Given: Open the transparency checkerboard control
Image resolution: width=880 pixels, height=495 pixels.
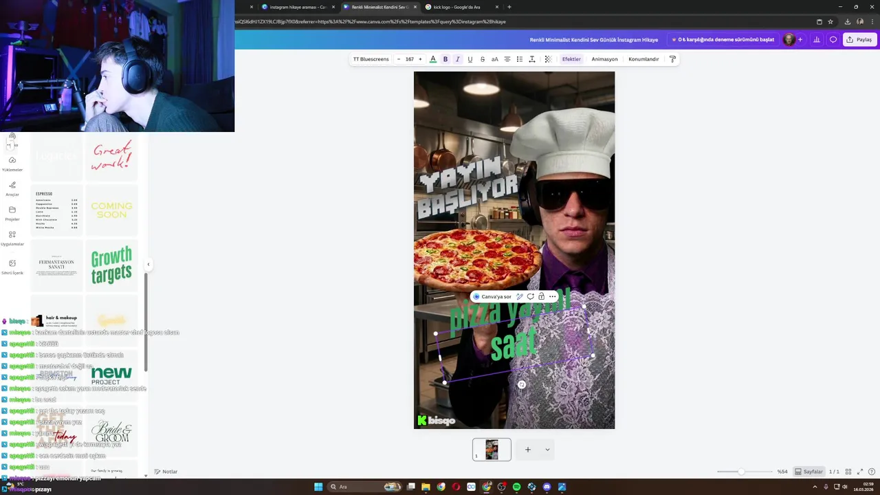Looking at the screenshot, I should coord(548,59).
